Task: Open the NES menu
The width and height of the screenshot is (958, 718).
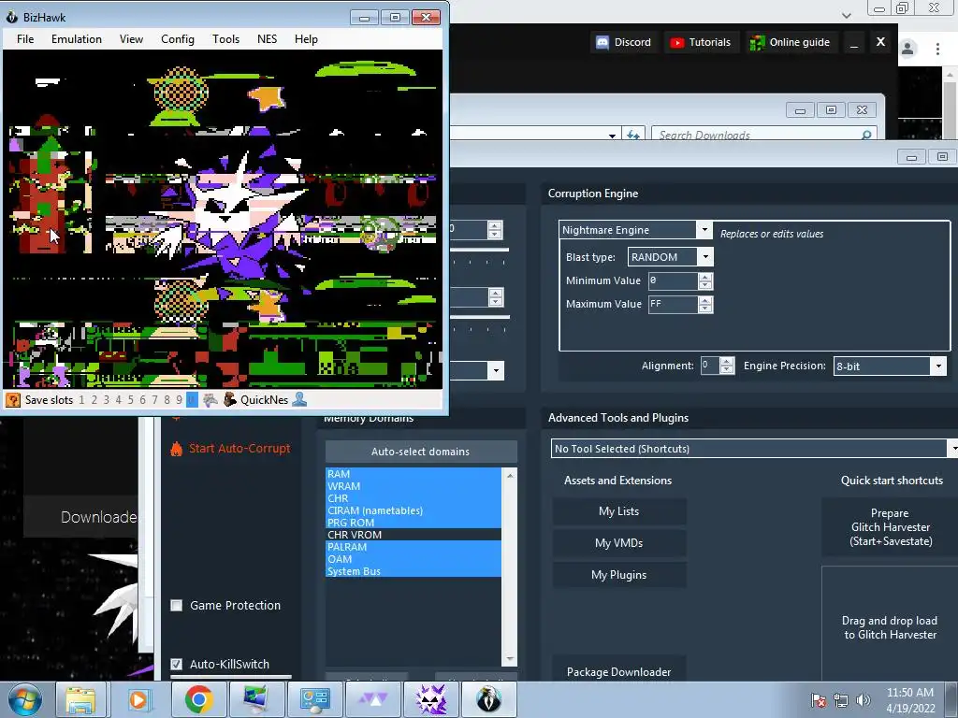Action: click(x=267, y=39)
